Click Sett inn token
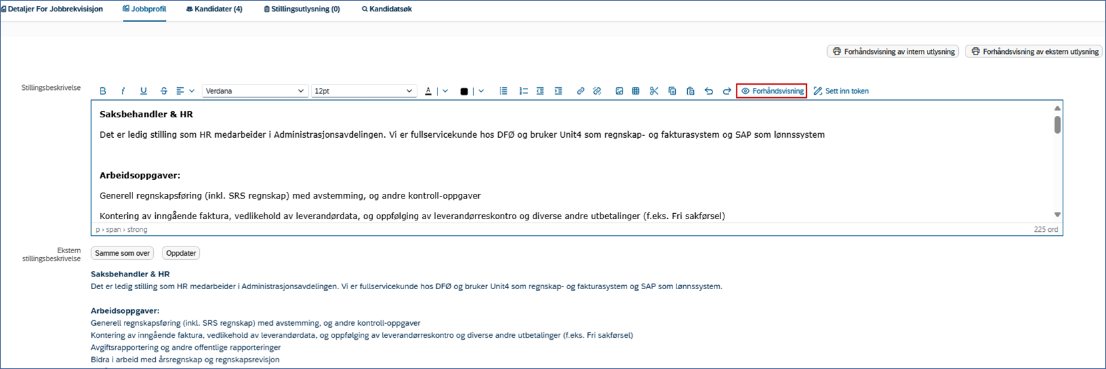Image resolution: width=1106 pixels, height=369 pixels. (841, 91)
